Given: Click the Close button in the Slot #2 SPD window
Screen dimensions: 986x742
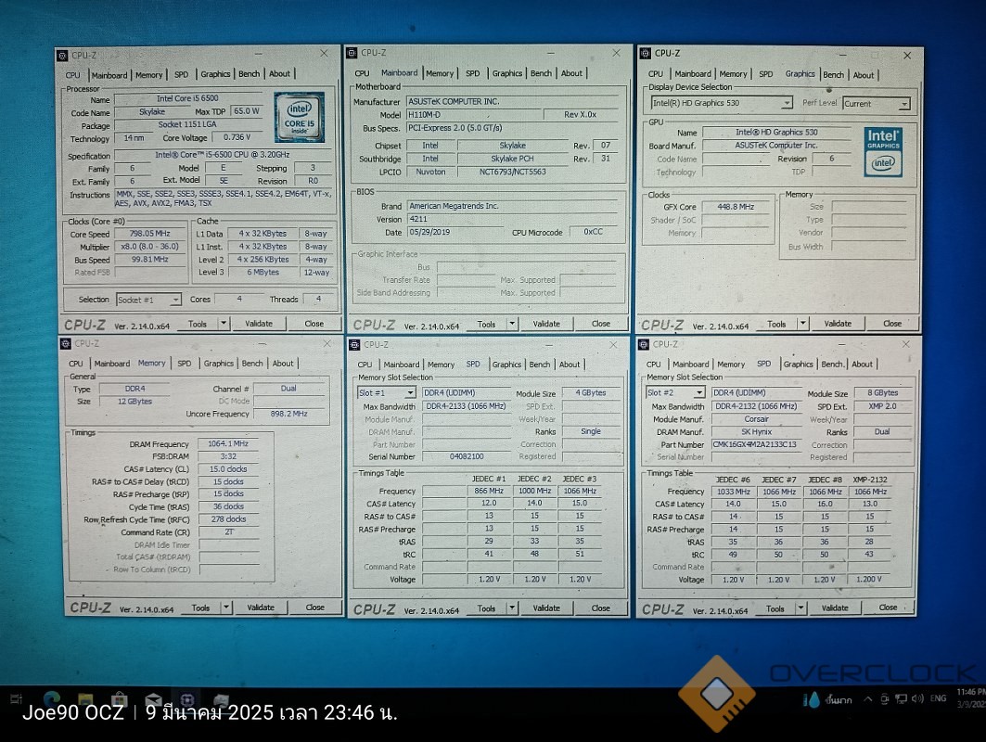Looking at the screenshot, I should point(888,607).
